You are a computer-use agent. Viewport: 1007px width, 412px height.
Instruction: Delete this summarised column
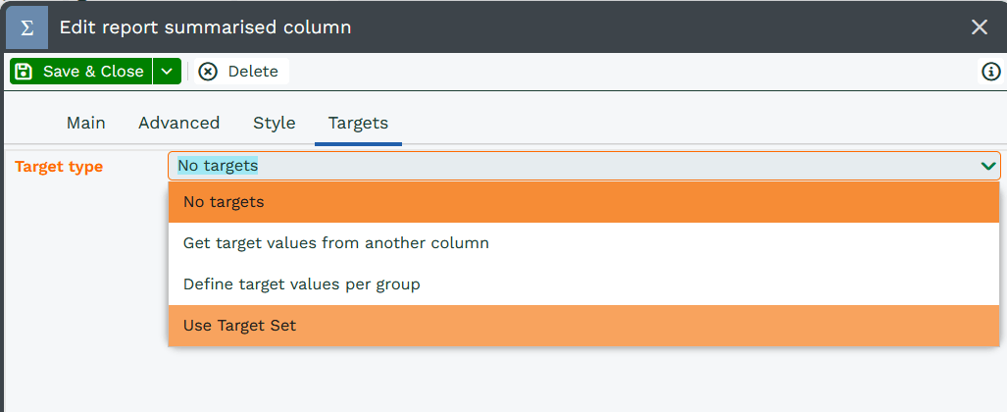[238, 72]
